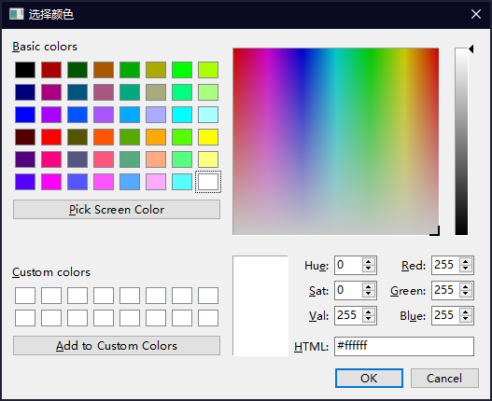Viewport: 492px width, 401px height.
Task: Select the black basic color swatch
Action: (25, 70)
